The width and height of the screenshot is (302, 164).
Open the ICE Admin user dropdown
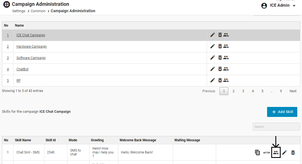279,6
